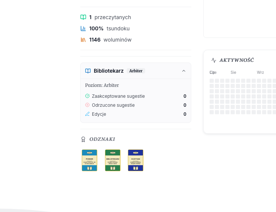276x212 pixels.
Task: Click the orange bookshelf icon beside woluminów
Action: coord(83,40)
